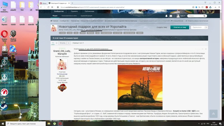Open Grand_Old_Lady_Warspite profile name in post

click(62, 52)
